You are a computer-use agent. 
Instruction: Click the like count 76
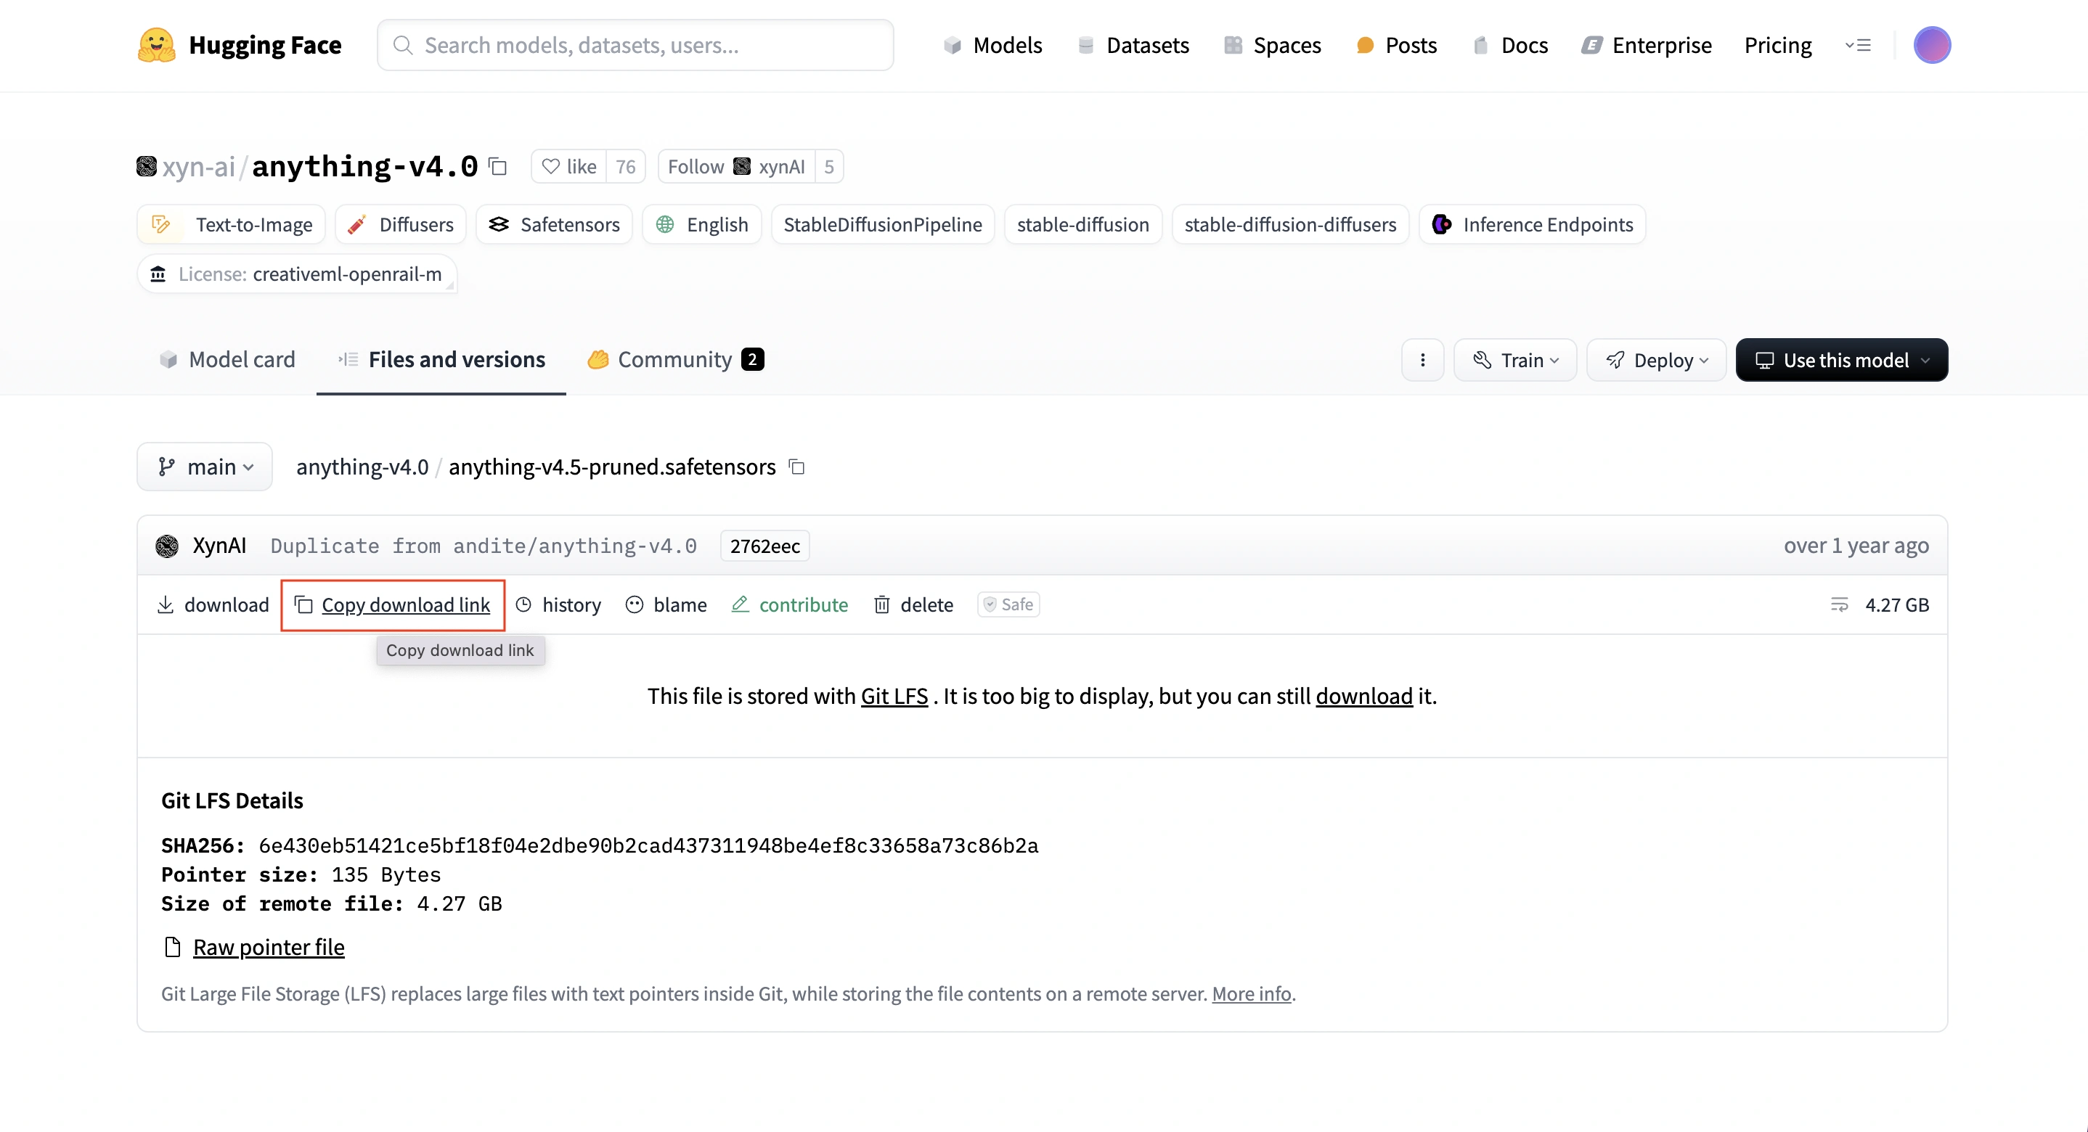click(x=626, y=167)
